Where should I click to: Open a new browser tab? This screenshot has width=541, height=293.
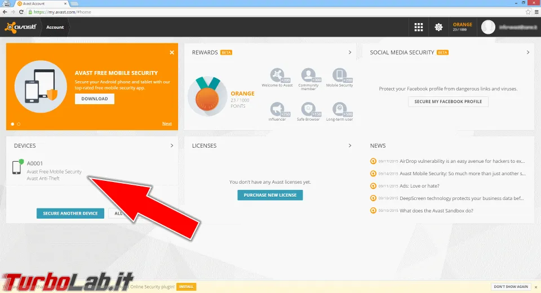pyautogui.click(x=74, y=3)
